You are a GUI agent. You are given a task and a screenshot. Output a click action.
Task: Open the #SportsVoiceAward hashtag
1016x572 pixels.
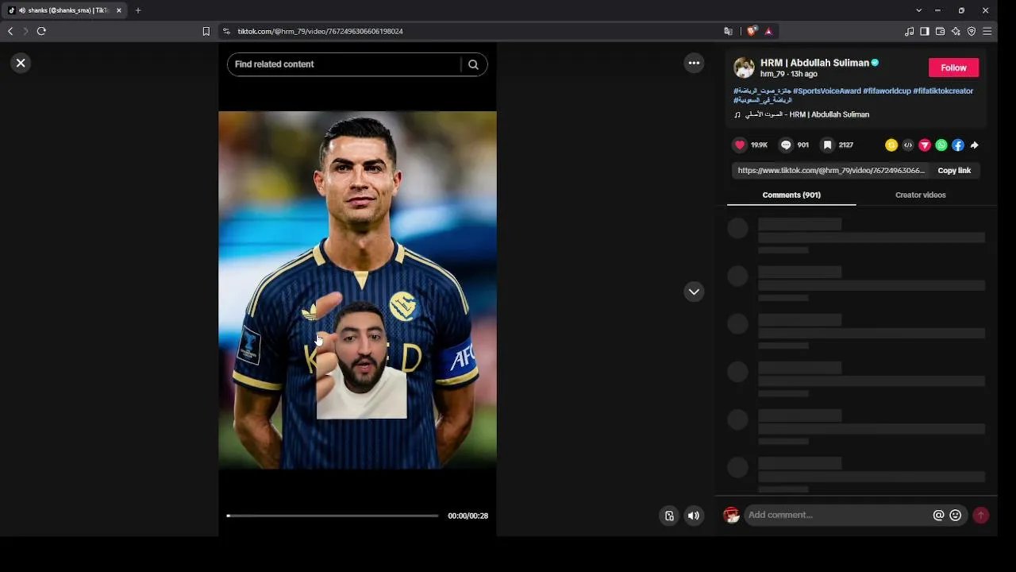pos(826,91)
